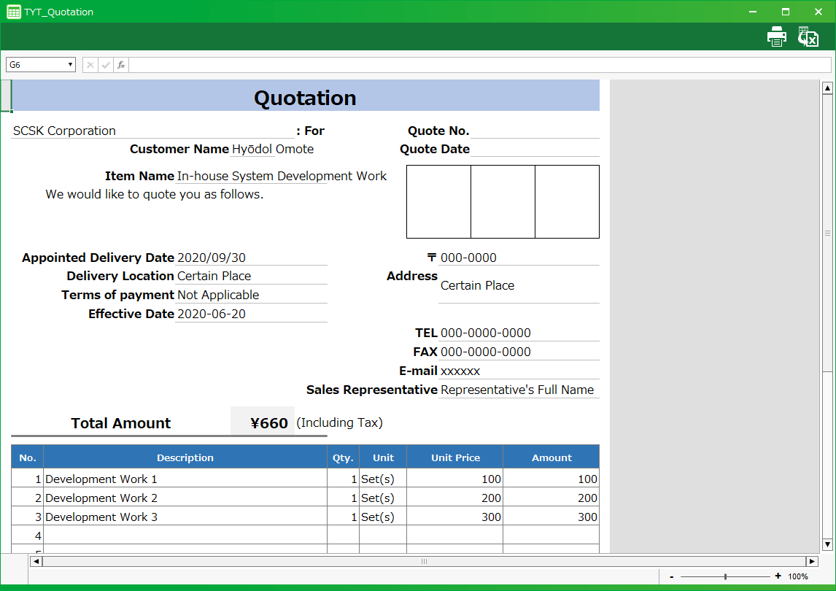Click the formula bar confirm checkmark icon
836x591 pixels.
106,65
